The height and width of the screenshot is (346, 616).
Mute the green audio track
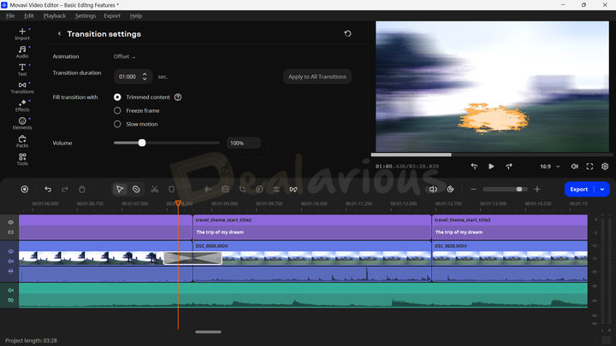point(10,290)
